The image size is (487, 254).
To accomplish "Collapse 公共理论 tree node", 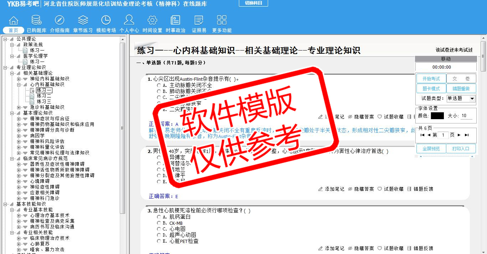I will tap(5, 39).
